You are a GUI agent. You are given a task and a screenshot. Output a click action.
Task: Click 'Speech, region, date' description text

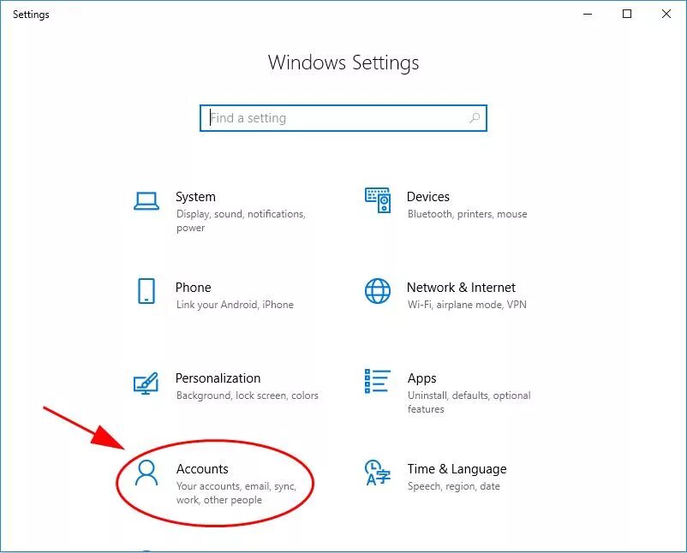click(x=453, y=486)
